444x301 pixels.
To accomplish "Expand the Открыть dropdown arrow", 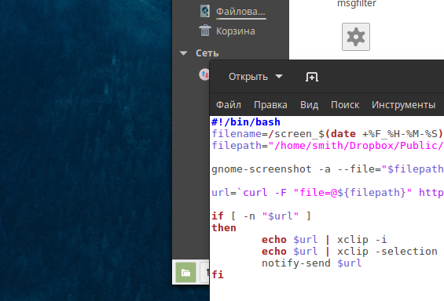I will [279, 77].
